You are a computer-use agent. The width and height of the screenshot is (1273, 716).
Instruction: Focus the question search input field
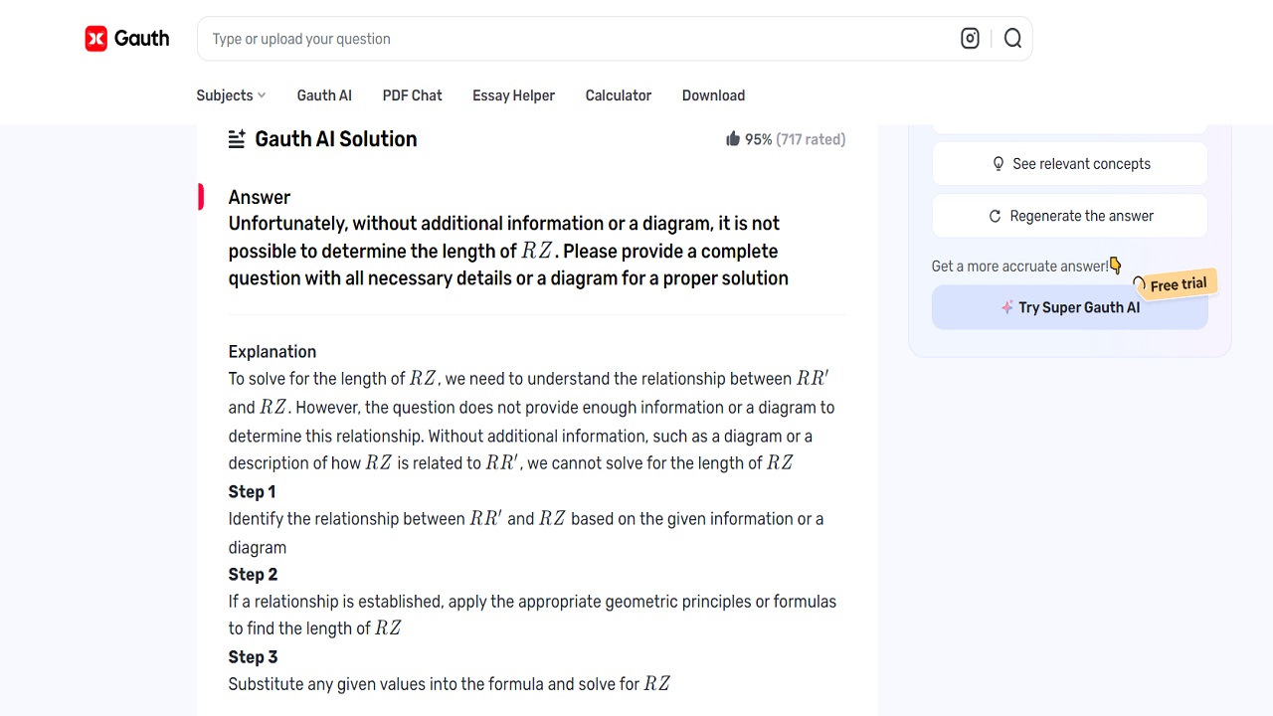[x=577, y=39]
